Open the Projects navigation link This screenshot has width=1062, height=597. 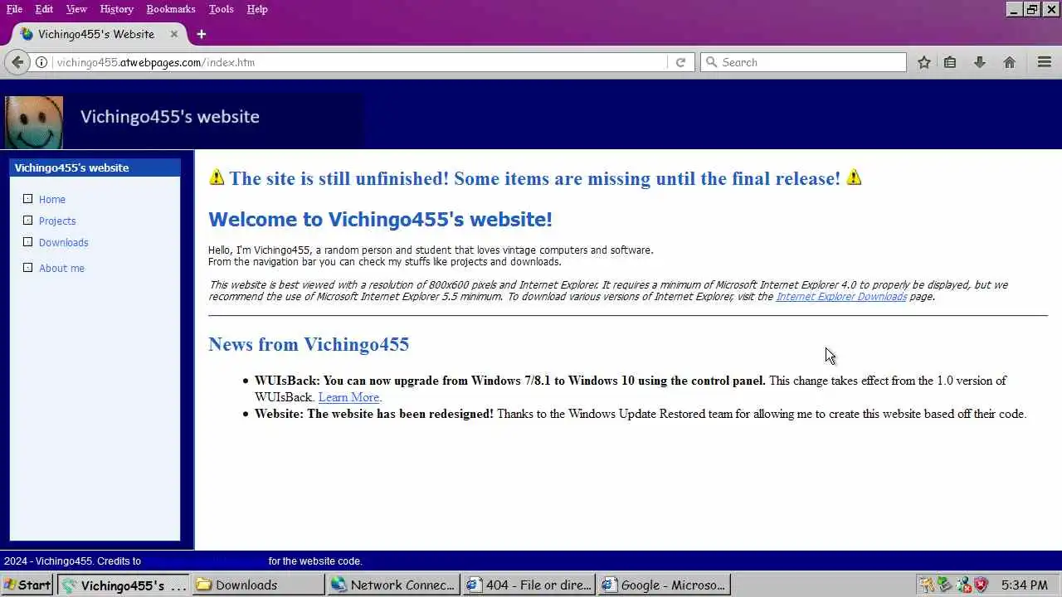(57, 221)
